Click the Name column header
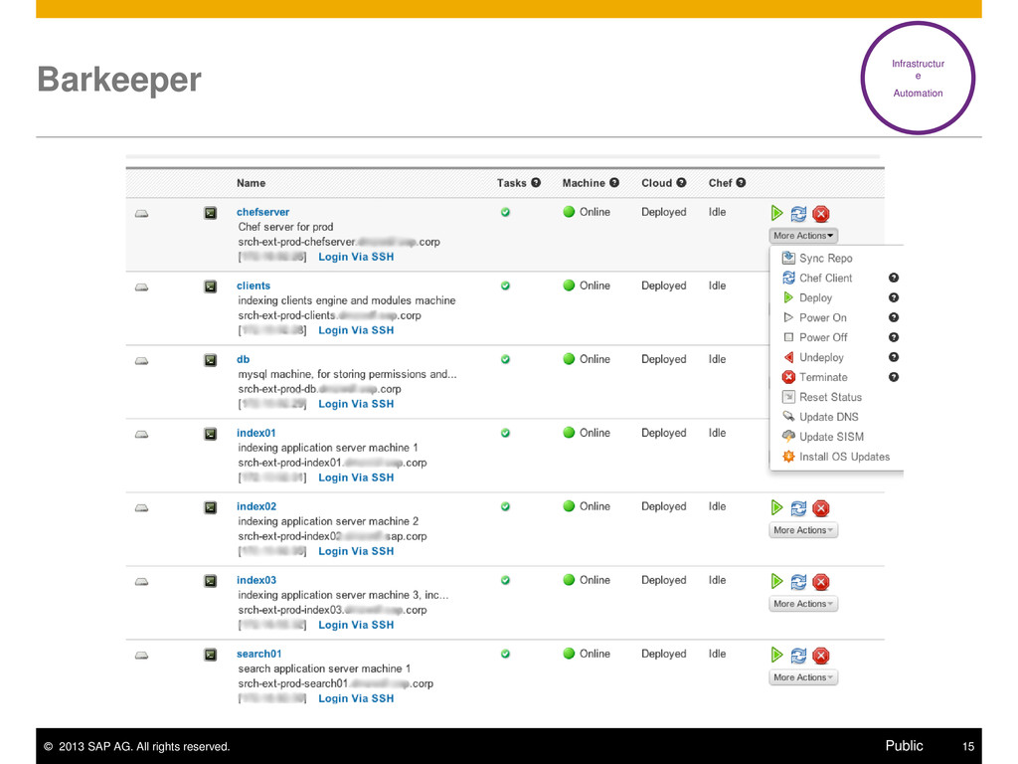The image size is (1018, 764). 251,183
